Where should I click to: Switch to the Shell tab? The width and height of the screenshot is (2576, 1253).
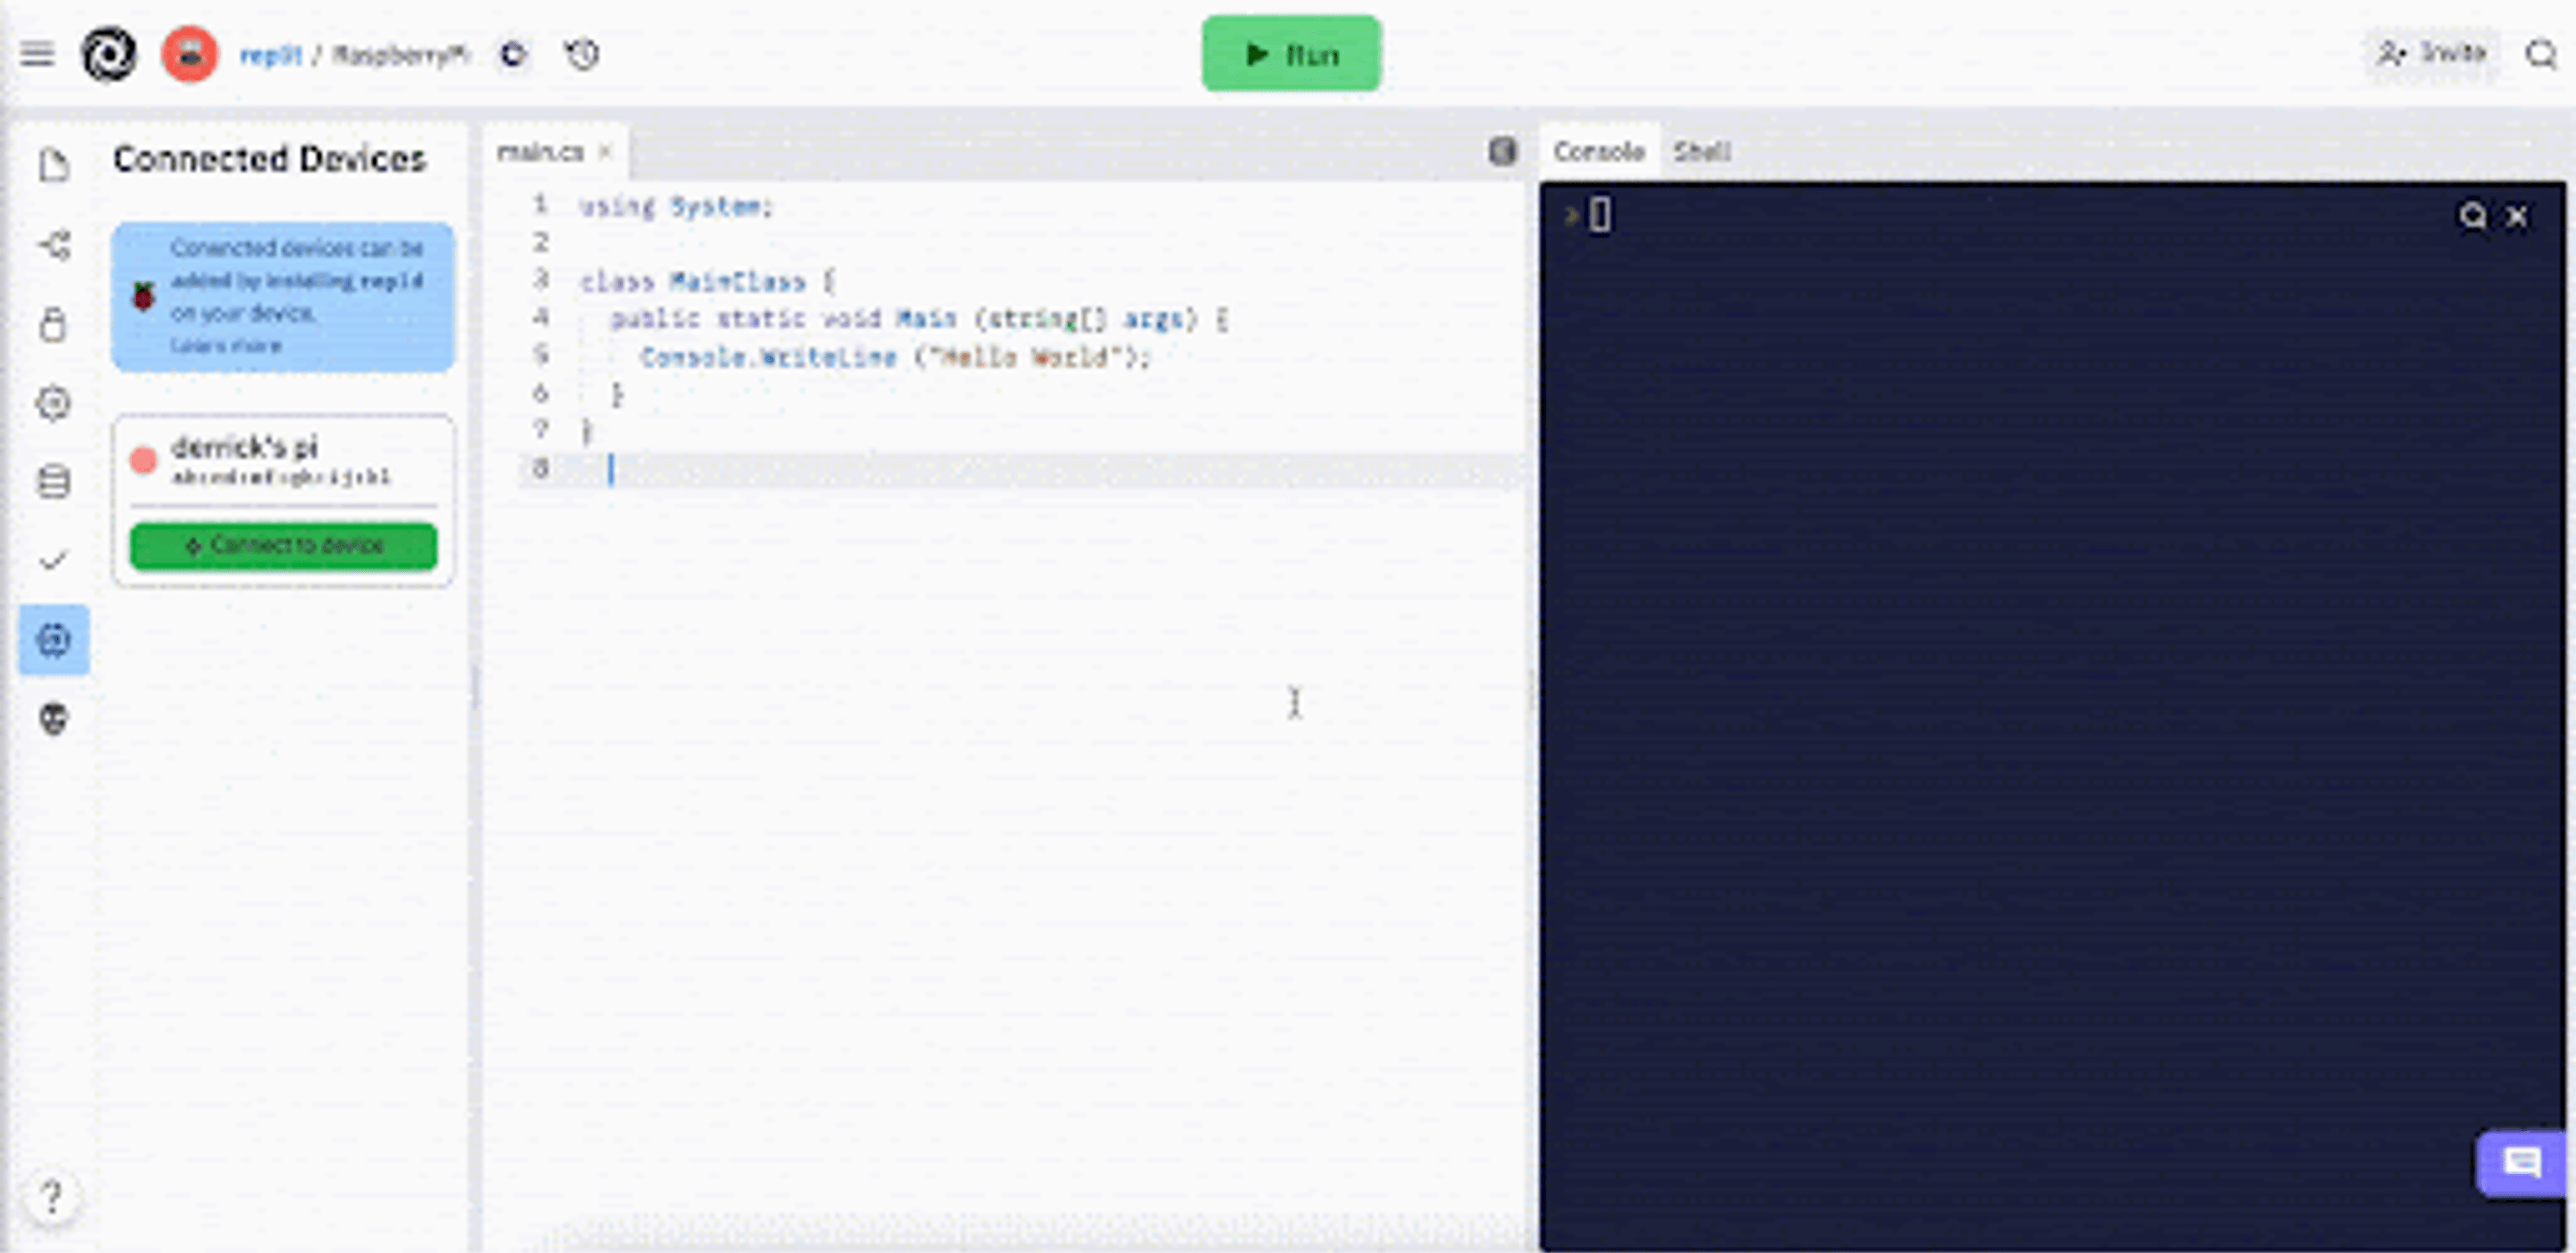(1701, 152)
